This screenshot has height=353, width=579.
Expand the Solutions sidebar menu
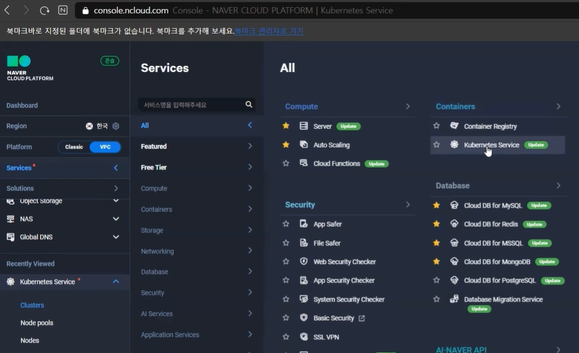(116, 188)
